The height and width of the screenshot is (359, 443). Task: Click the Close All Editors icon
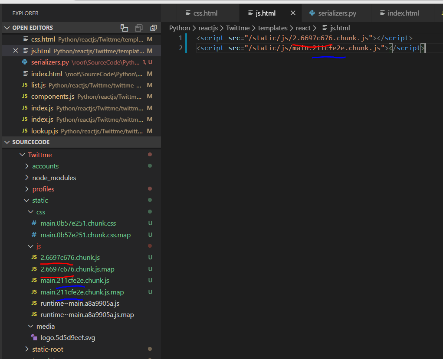(x=153, y=28)
